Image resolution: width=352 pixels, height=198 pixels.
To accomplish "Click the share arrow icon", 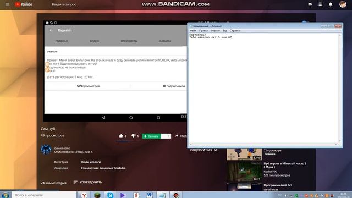I will pyautogui.click(x=177, y=136).
